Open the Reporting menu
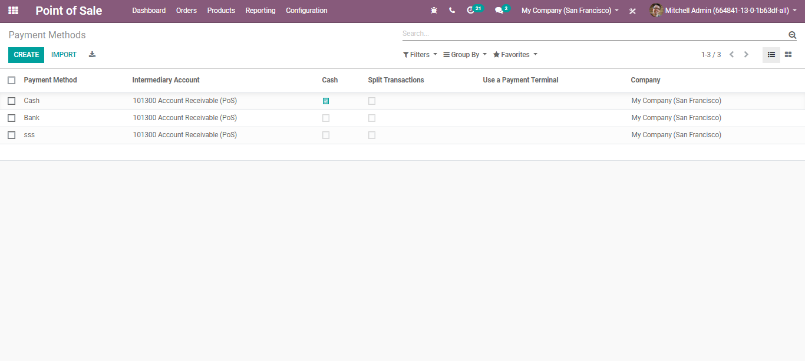Viewport: 805px width, 361px height. (x=260, y=11)
